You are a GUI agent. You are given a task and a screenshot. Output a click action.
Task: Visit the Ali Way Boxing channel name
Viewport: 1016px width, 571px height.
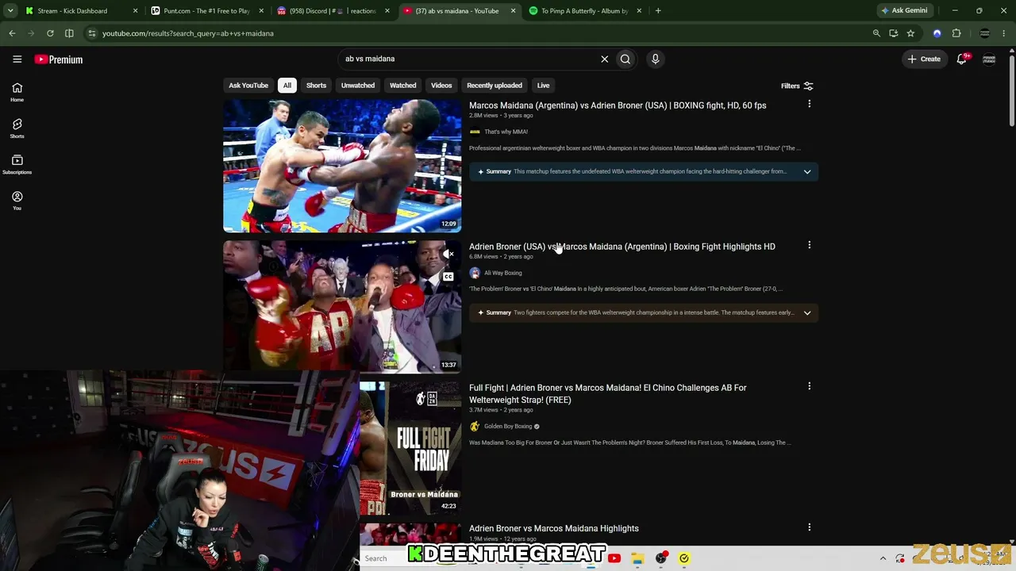503,273
